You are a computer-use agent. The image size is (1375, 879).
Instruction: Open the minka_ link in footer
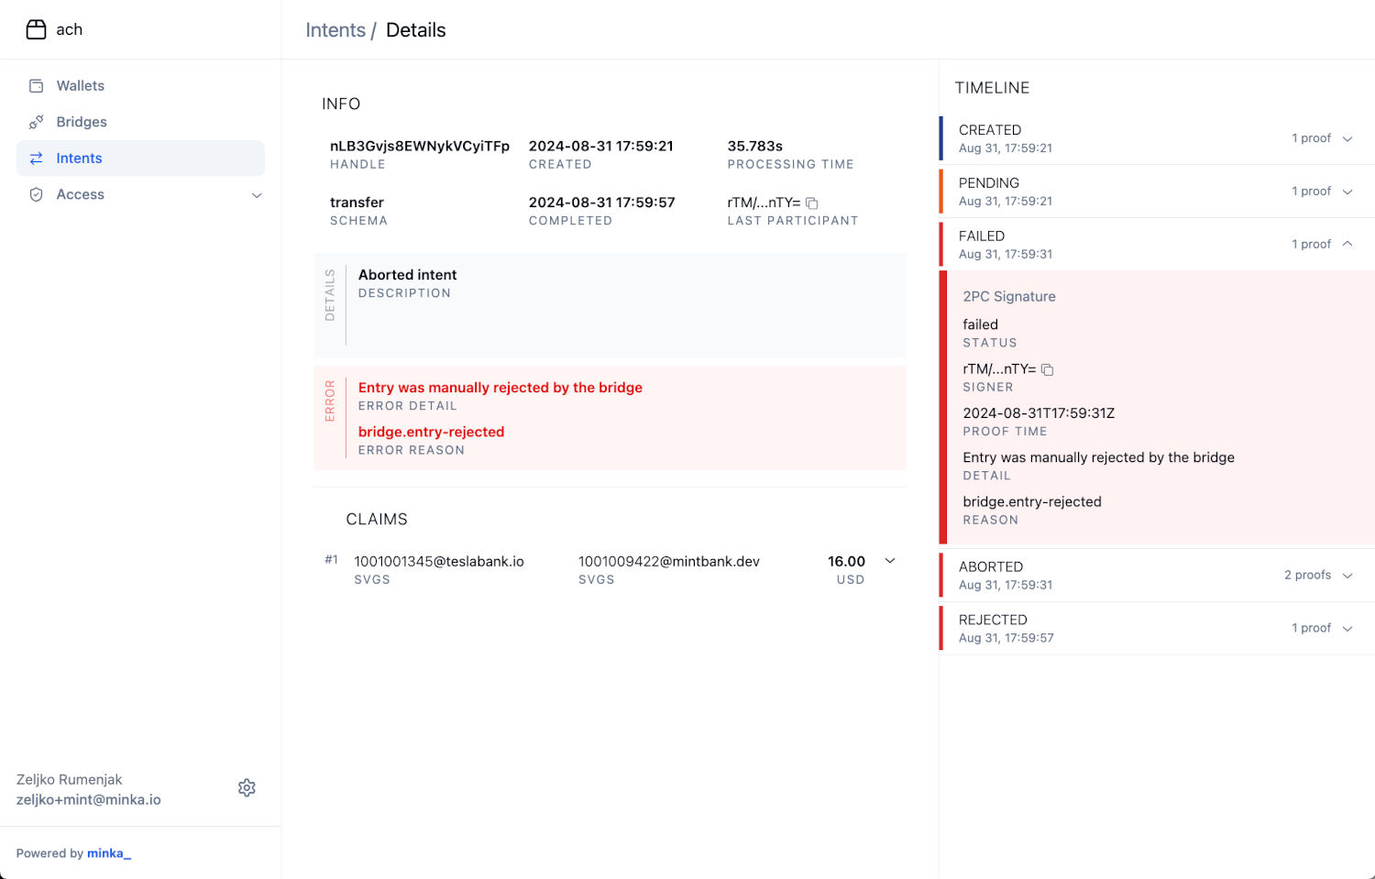pyautogui.click(x=108, y=853)
